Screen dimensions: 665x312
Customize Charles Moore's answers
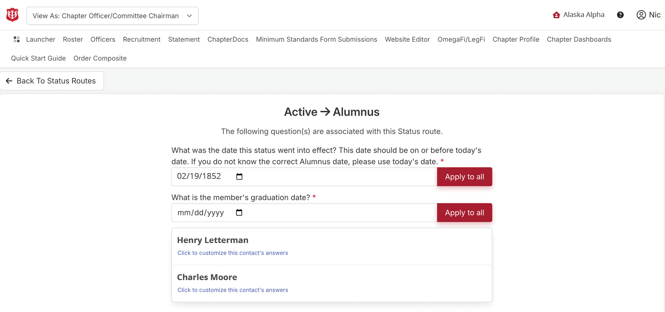coord(233,290)
